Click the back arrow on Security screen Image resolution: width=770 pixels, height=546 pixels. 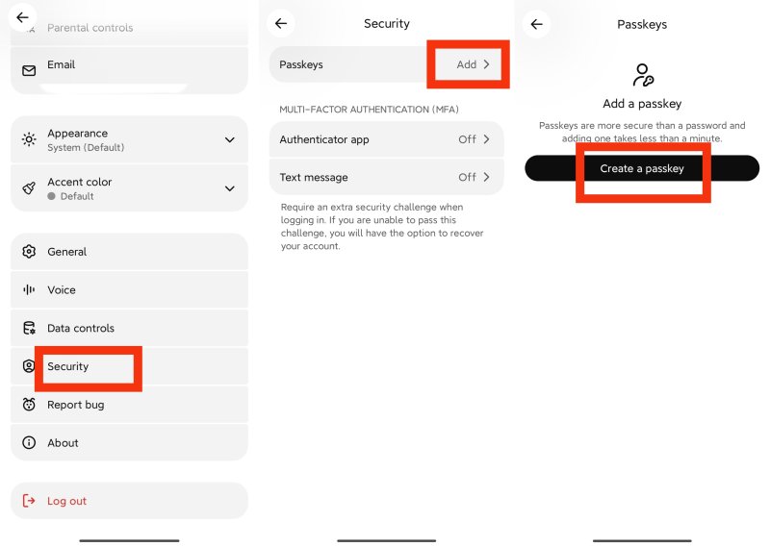(x=281, y=23)
